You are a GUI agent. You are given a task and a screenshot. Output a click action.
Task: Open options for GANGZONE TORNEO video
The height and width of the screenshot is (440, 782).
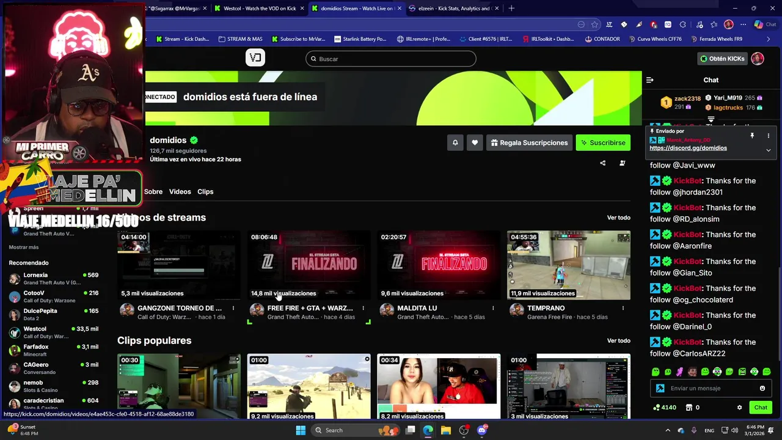coord(233,308)
